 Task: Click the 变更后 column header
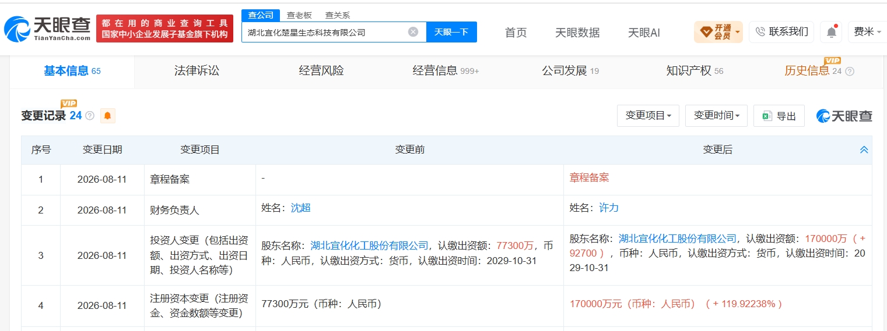pos(717,150)
